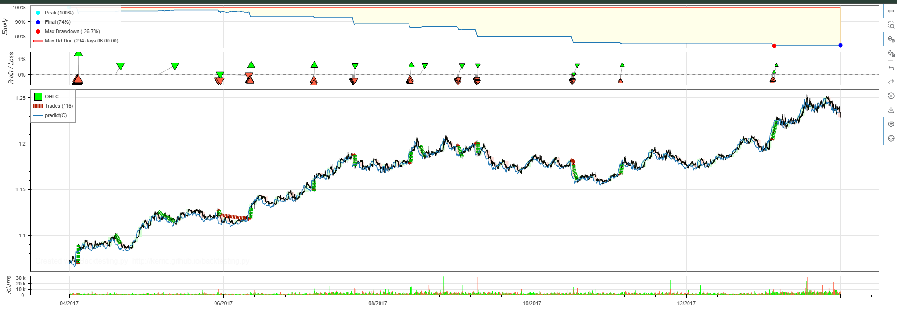
Task: Click the red max drawdown dot on equity curve
Action: 774,46
